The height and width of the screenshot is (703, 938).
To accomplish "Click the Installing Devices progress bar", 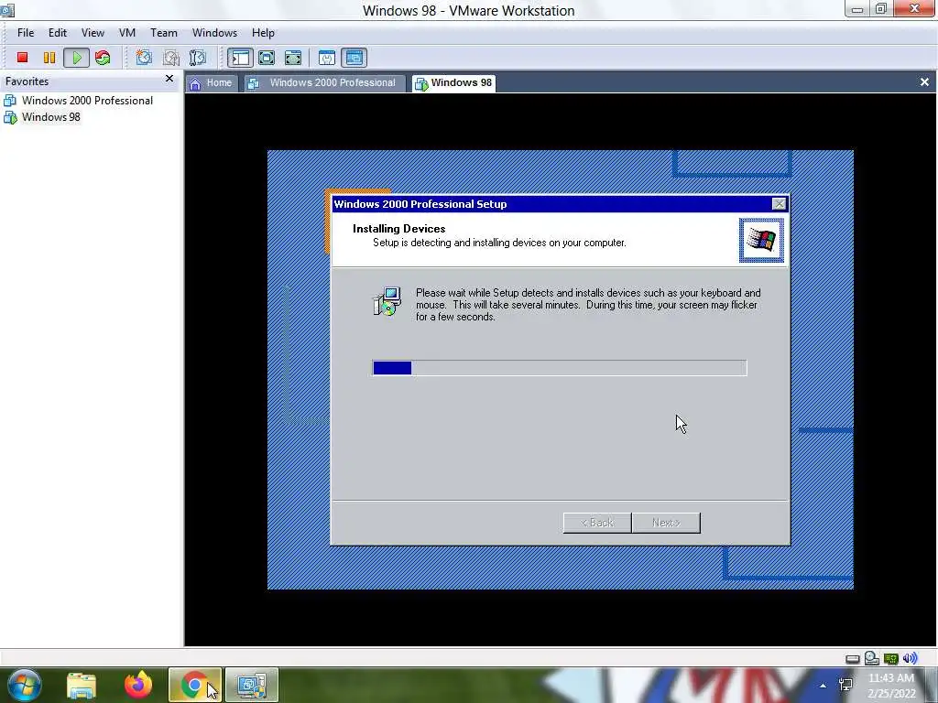I will tap(560, 368).
